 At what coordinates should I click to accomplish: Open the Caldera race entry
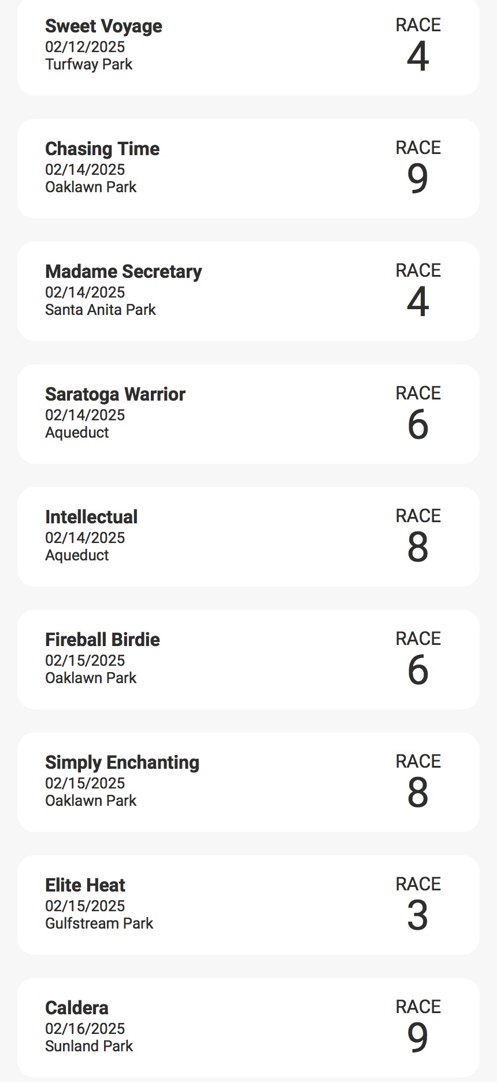248,1028
